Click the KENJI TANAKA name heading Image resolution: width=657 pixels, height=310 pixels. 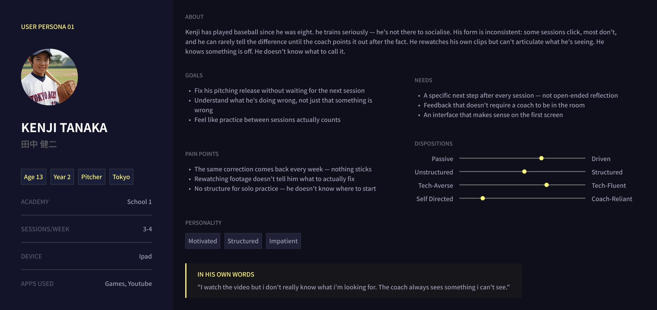(64, 128)
